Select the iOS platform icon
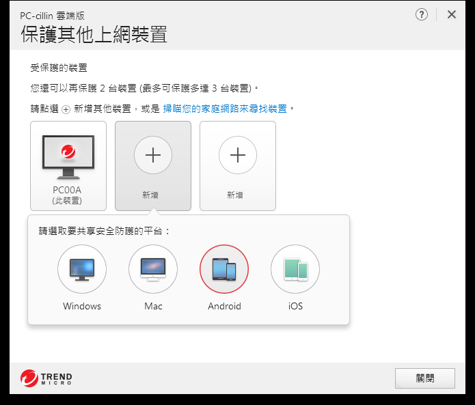Viewport: 475px width, 405px height. pos(295,269)
